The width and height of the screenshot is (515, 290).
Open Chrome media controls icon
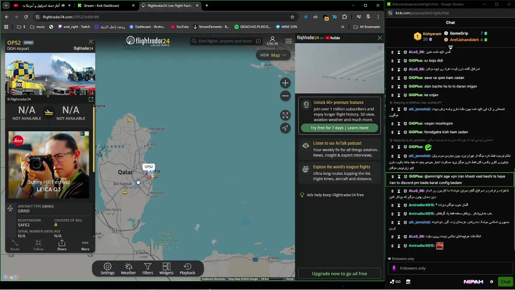[x=358, y=17]
